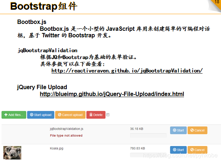Click the File type not allowed error

pos(66,136)
